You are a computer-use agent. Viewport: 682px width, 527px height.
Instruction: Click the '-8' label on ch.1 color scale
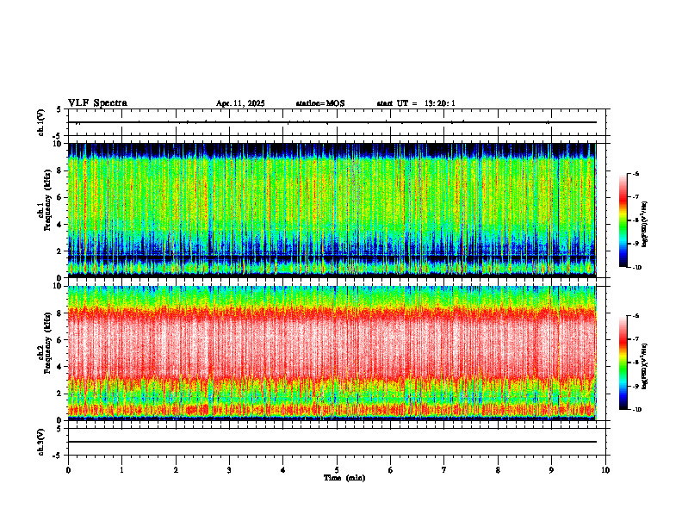[636, 220]
